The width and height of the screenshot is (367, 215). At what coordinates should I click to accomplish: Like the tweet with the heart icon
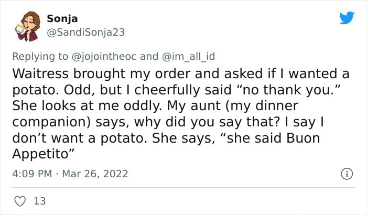tap(20, 201)
